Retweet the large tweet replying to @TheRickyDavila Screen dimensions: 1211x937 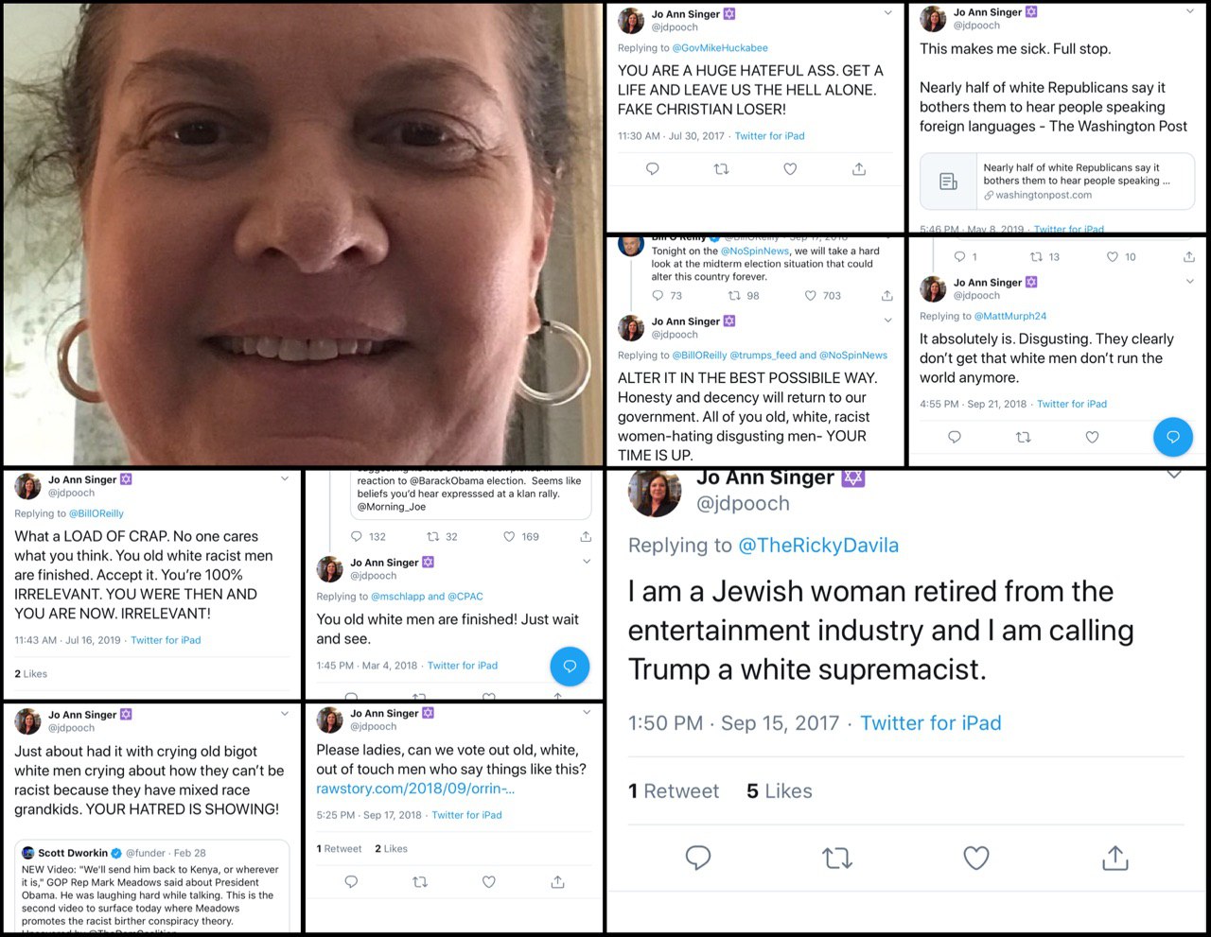[x=837, y=858]
